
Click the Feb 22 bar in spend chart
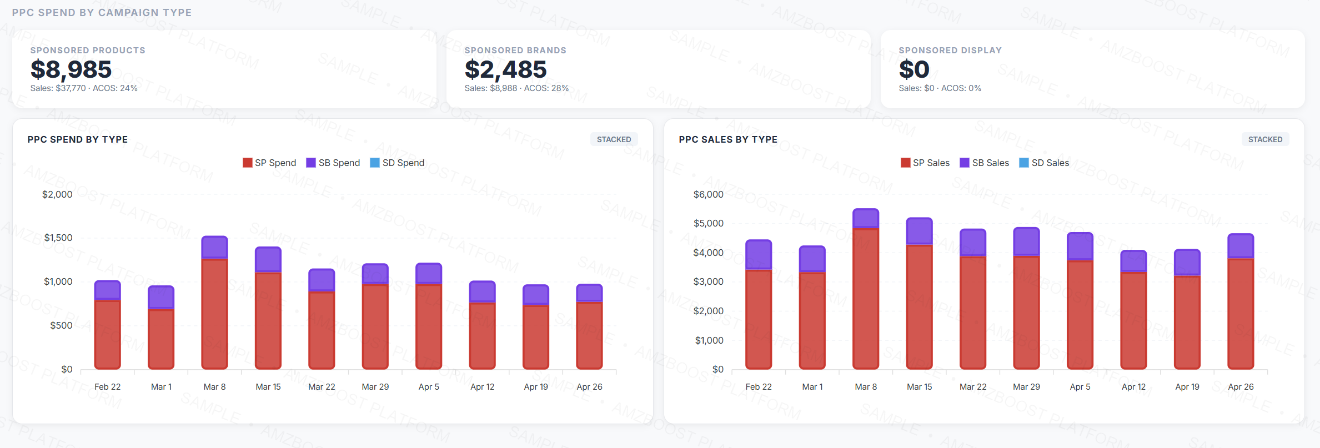click(x=108, y=325)
